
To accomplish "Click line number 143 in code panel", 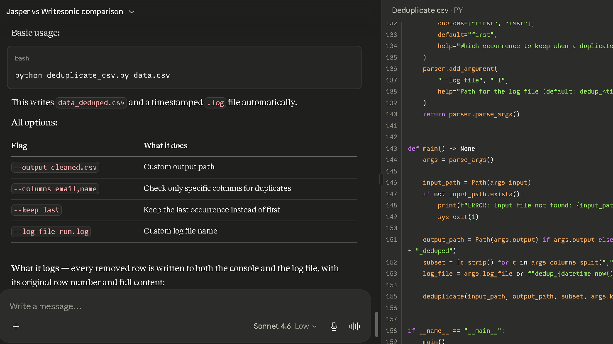I will coord(391,148).
